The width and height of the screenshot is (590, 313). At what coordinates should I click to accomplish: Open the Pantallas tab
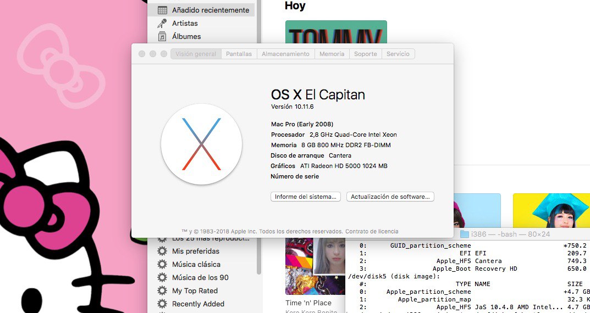(239, 54)
